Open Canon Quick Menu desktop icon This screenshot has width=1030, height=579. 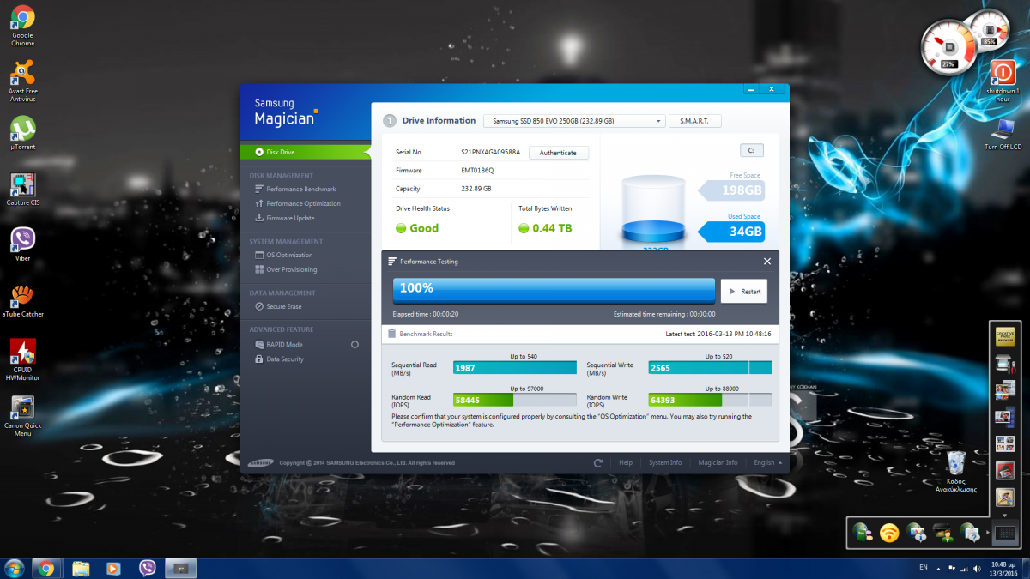click(x=23, y=416)
